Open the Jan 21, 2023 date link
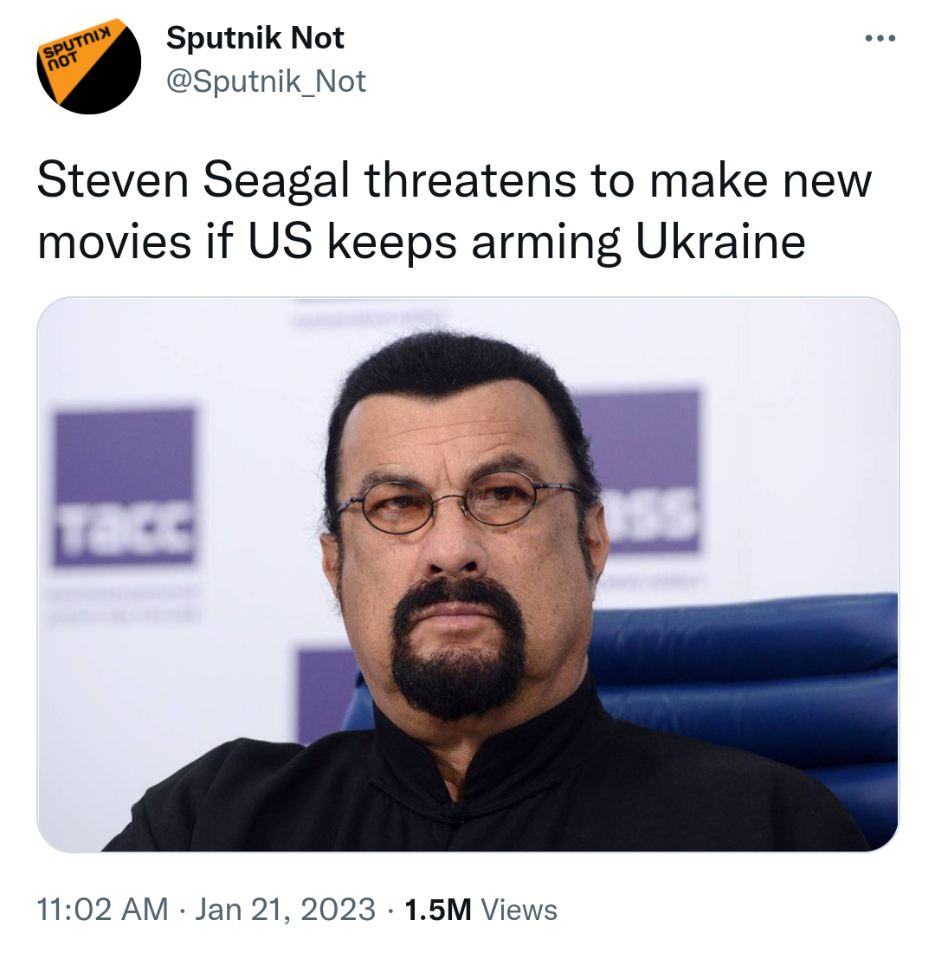This screenshot has width=935, height=953. (284, 910)
